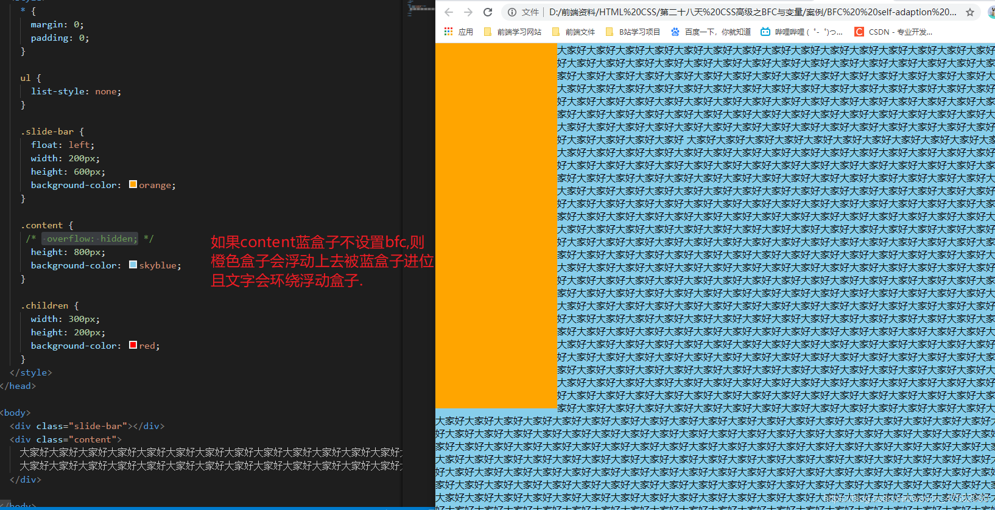The image size is (995, 510).
Task: Open the B站学习项目 bookmark folder
Action: 633,32
